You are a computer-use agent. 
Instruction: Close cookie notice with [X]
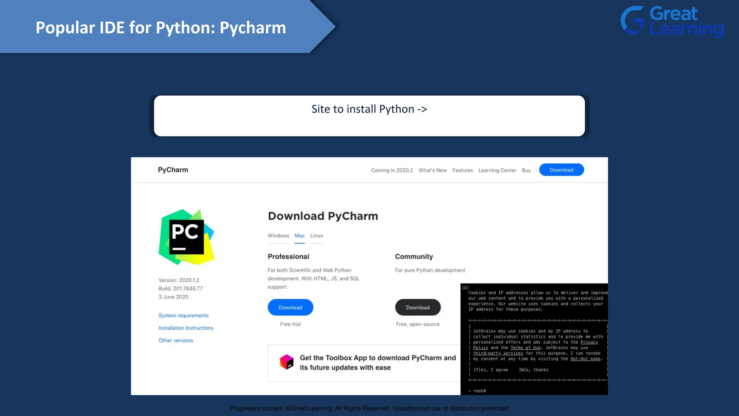[x=465, y=288]
